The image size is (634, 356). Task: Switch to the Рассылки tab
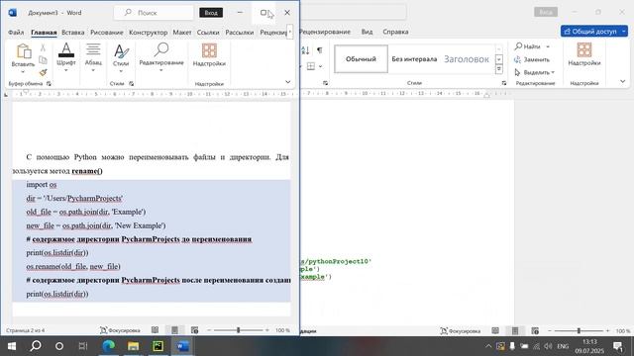tap(240, 33)
